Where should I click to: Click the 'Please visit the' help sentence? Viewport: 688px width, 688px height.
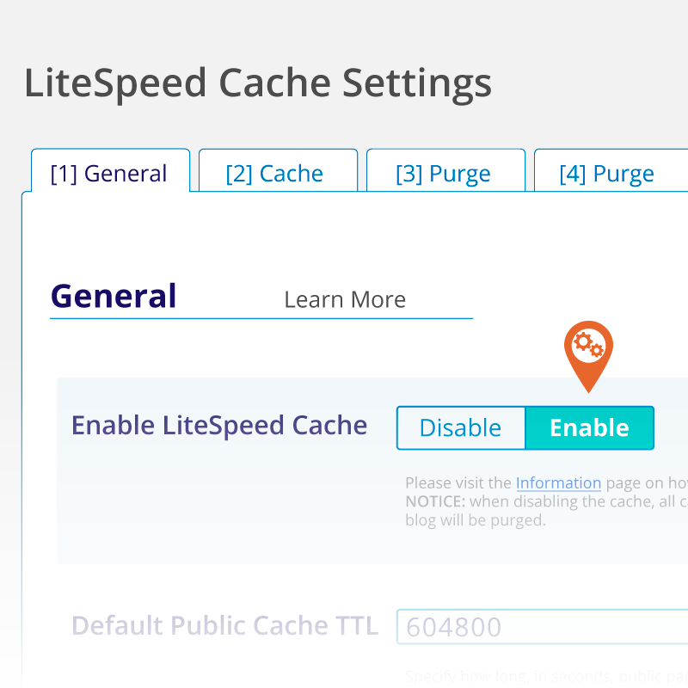tap(546, 483)
